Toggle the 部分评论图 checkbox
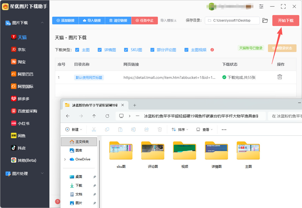 [x=152, y=50]
